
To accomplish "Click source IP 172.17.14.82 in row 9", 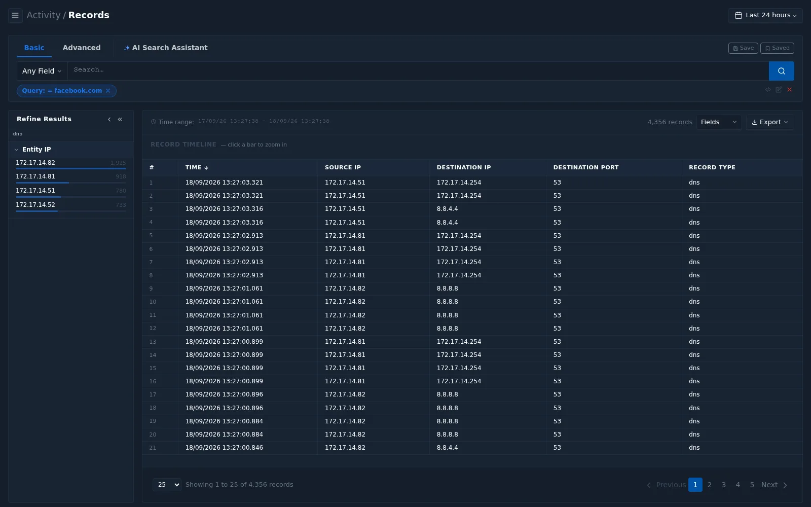I will (x=345, y=288).
